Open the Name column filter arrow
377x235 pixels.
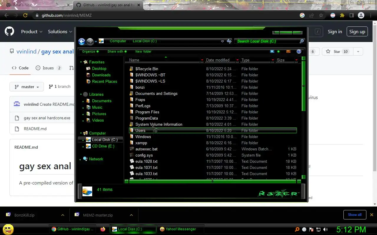[x=202, y=60]
